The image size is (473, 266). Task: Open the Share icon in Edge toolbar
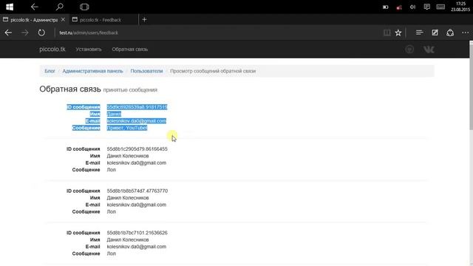tap(450, 33)
